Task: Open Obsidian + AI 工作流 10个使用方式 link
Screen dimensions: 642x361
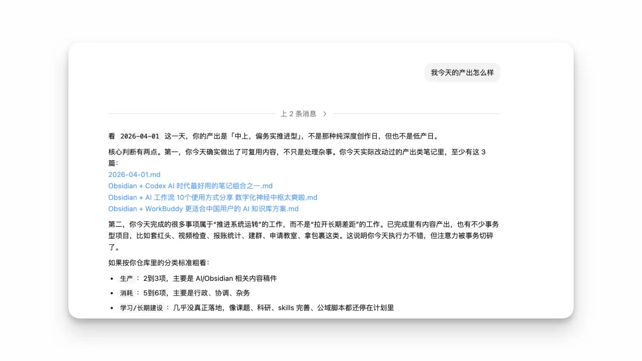Action: coord(212,197)
